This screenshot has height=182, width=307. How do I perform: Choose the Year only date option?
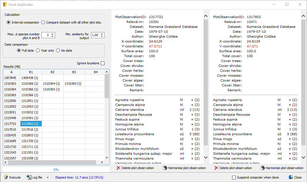point(38,51)
